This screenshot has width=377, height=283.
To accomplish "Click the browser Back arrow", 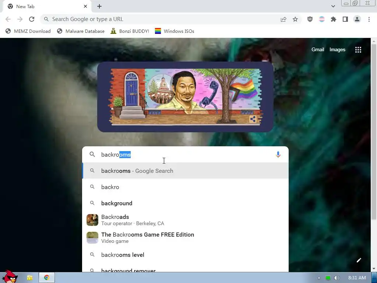I will 8,19.
